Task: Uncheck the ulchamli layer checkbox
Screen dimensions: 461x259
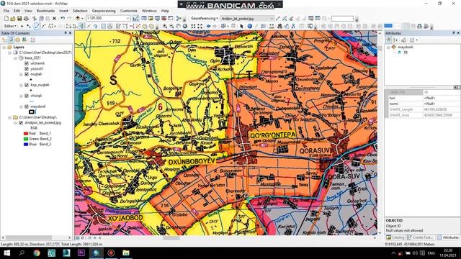Action: pos(27,63)
